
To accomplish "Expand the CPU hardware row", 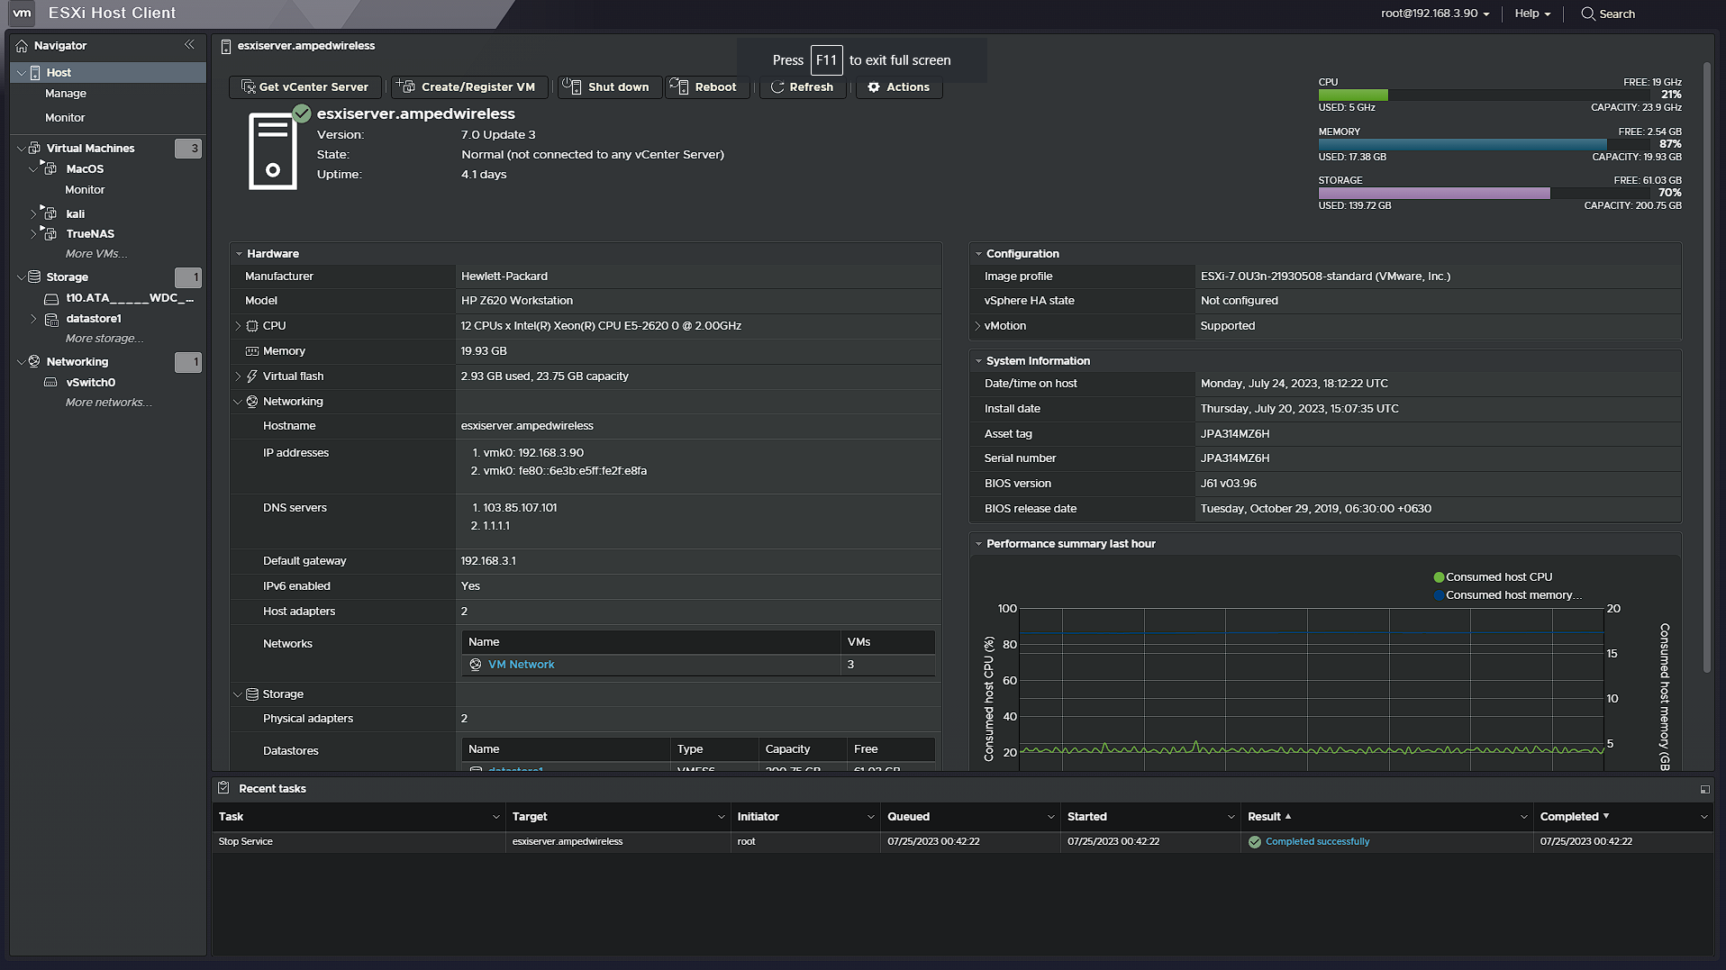I will pyautogui.click(x=238, y=326).
